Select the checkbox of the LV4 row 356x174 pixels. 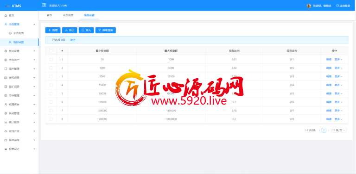coord(51,85)
